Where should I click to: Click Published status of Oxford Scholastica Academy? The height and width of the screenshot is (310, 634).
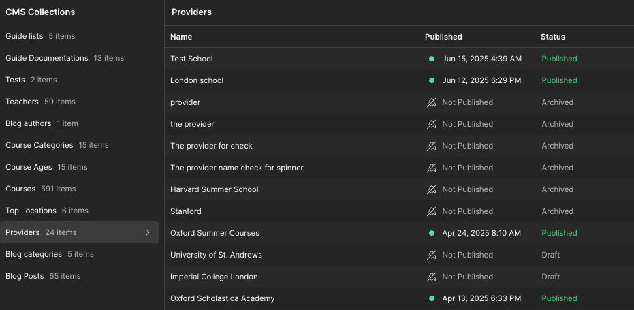(560, 298)
